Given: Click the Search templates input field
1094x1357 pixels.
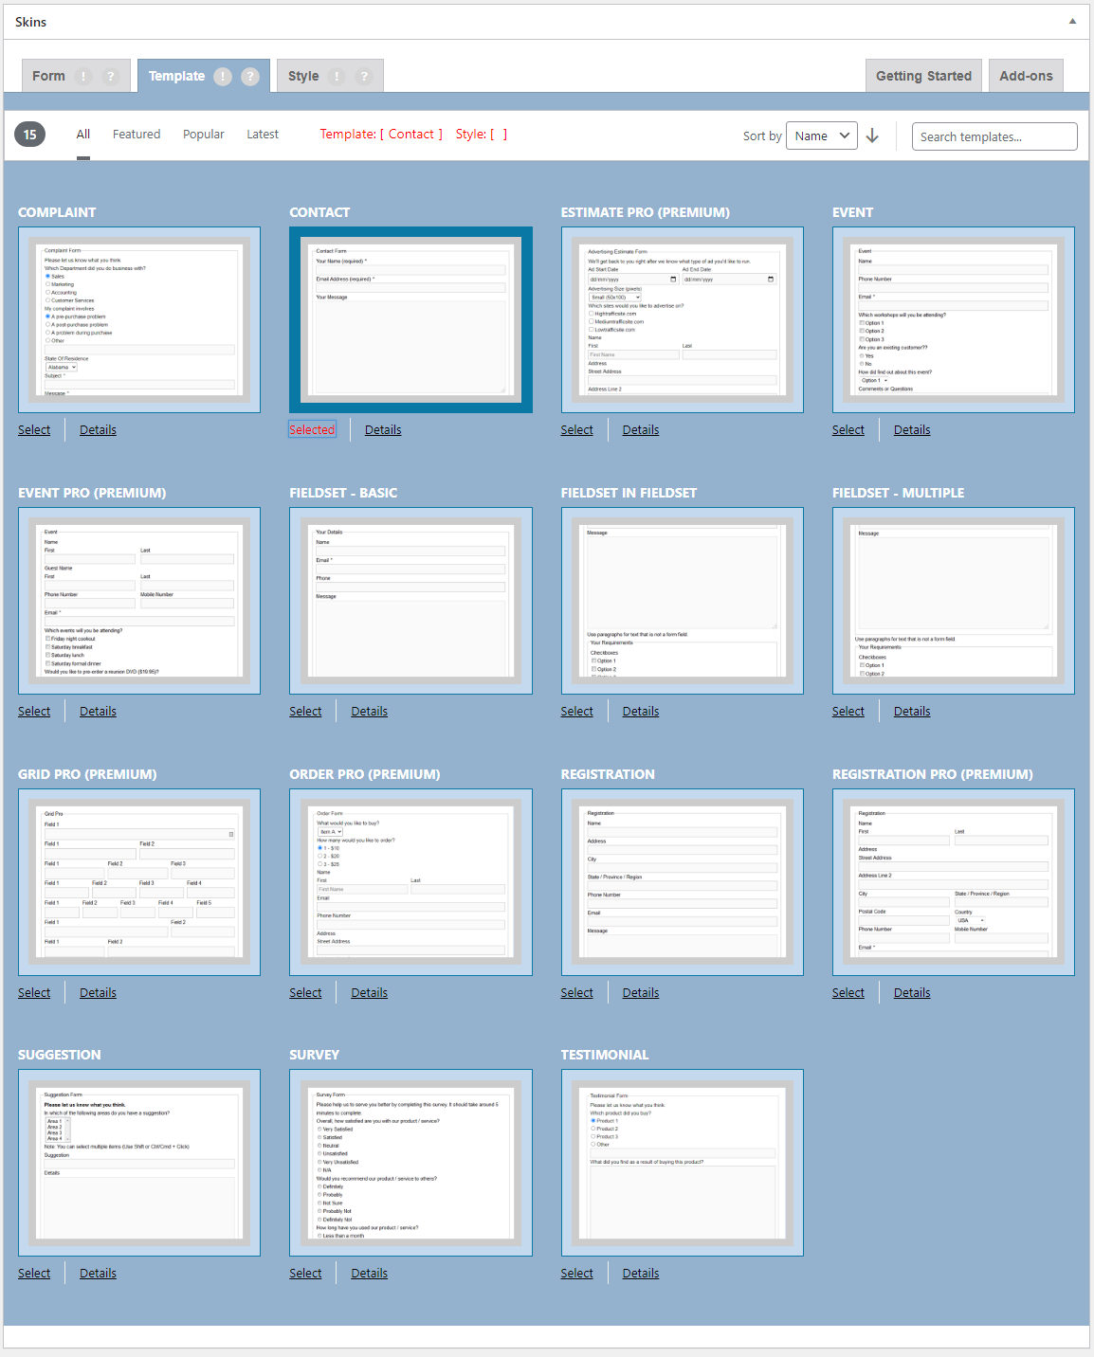Looking at the screenshot, I should pos(994,136).
